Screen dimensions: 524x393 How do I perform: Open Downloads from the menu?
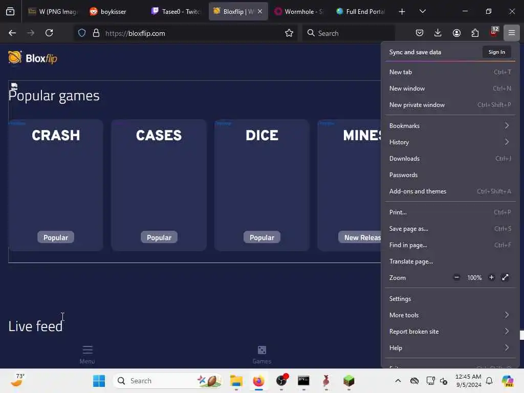[450, 159]
